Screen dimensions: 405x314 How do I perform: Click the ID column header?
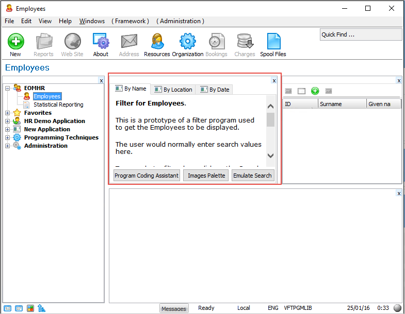(300, 104)
